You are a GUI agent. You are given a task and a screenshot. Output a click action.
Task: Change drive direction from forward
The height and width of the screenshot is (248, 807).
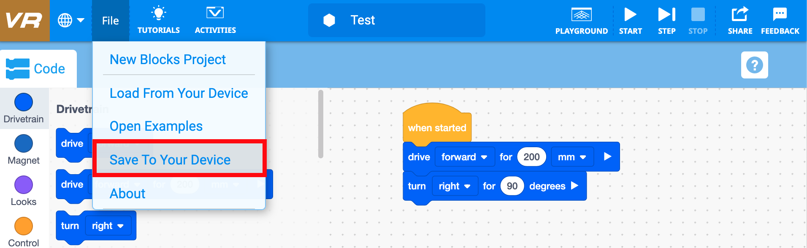[464, 156]
